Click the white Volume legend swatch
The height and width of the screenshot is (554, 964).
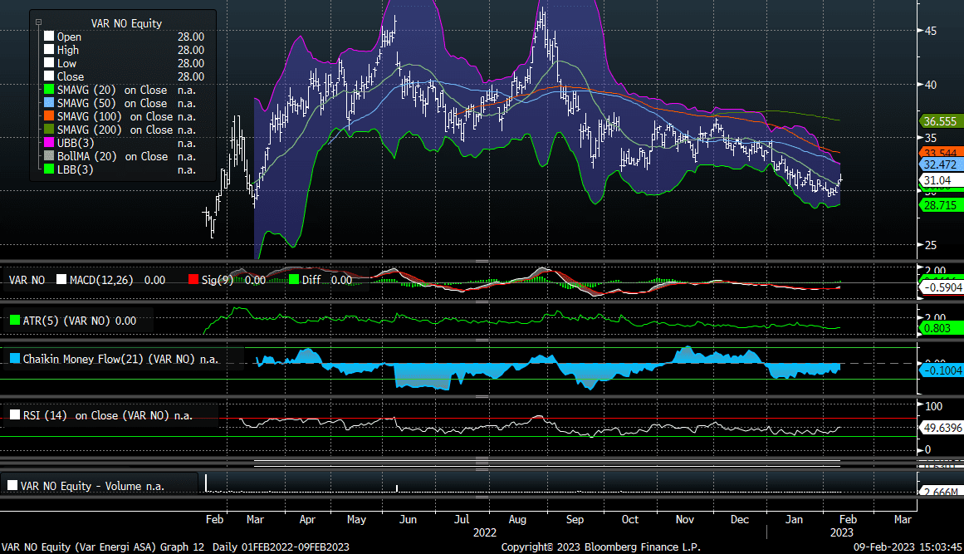(12, 485)
